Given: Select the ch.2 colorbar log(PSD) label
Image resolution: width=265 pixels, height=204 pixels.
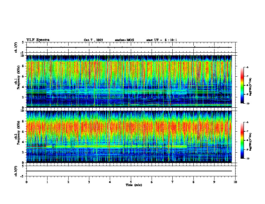Looking at the screenshot, I should pos(251,142).
